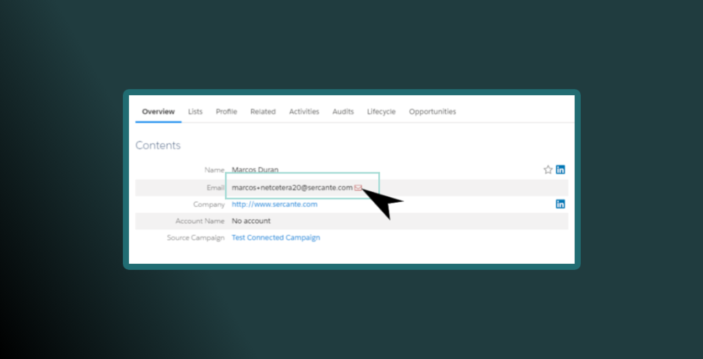Click the Source Campaign field label

[x=196, y=238]
